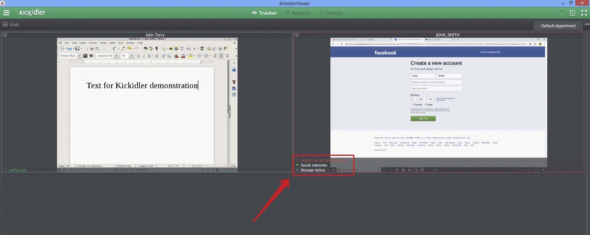The width and height of the screenshot is (590, 235).
Task: Switch to the Tracker tab
Action: pyautogui.click(x=264, y=13)
